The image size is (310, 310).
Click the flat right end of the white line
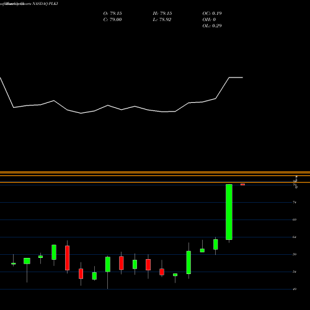click(x=236, y=77)
